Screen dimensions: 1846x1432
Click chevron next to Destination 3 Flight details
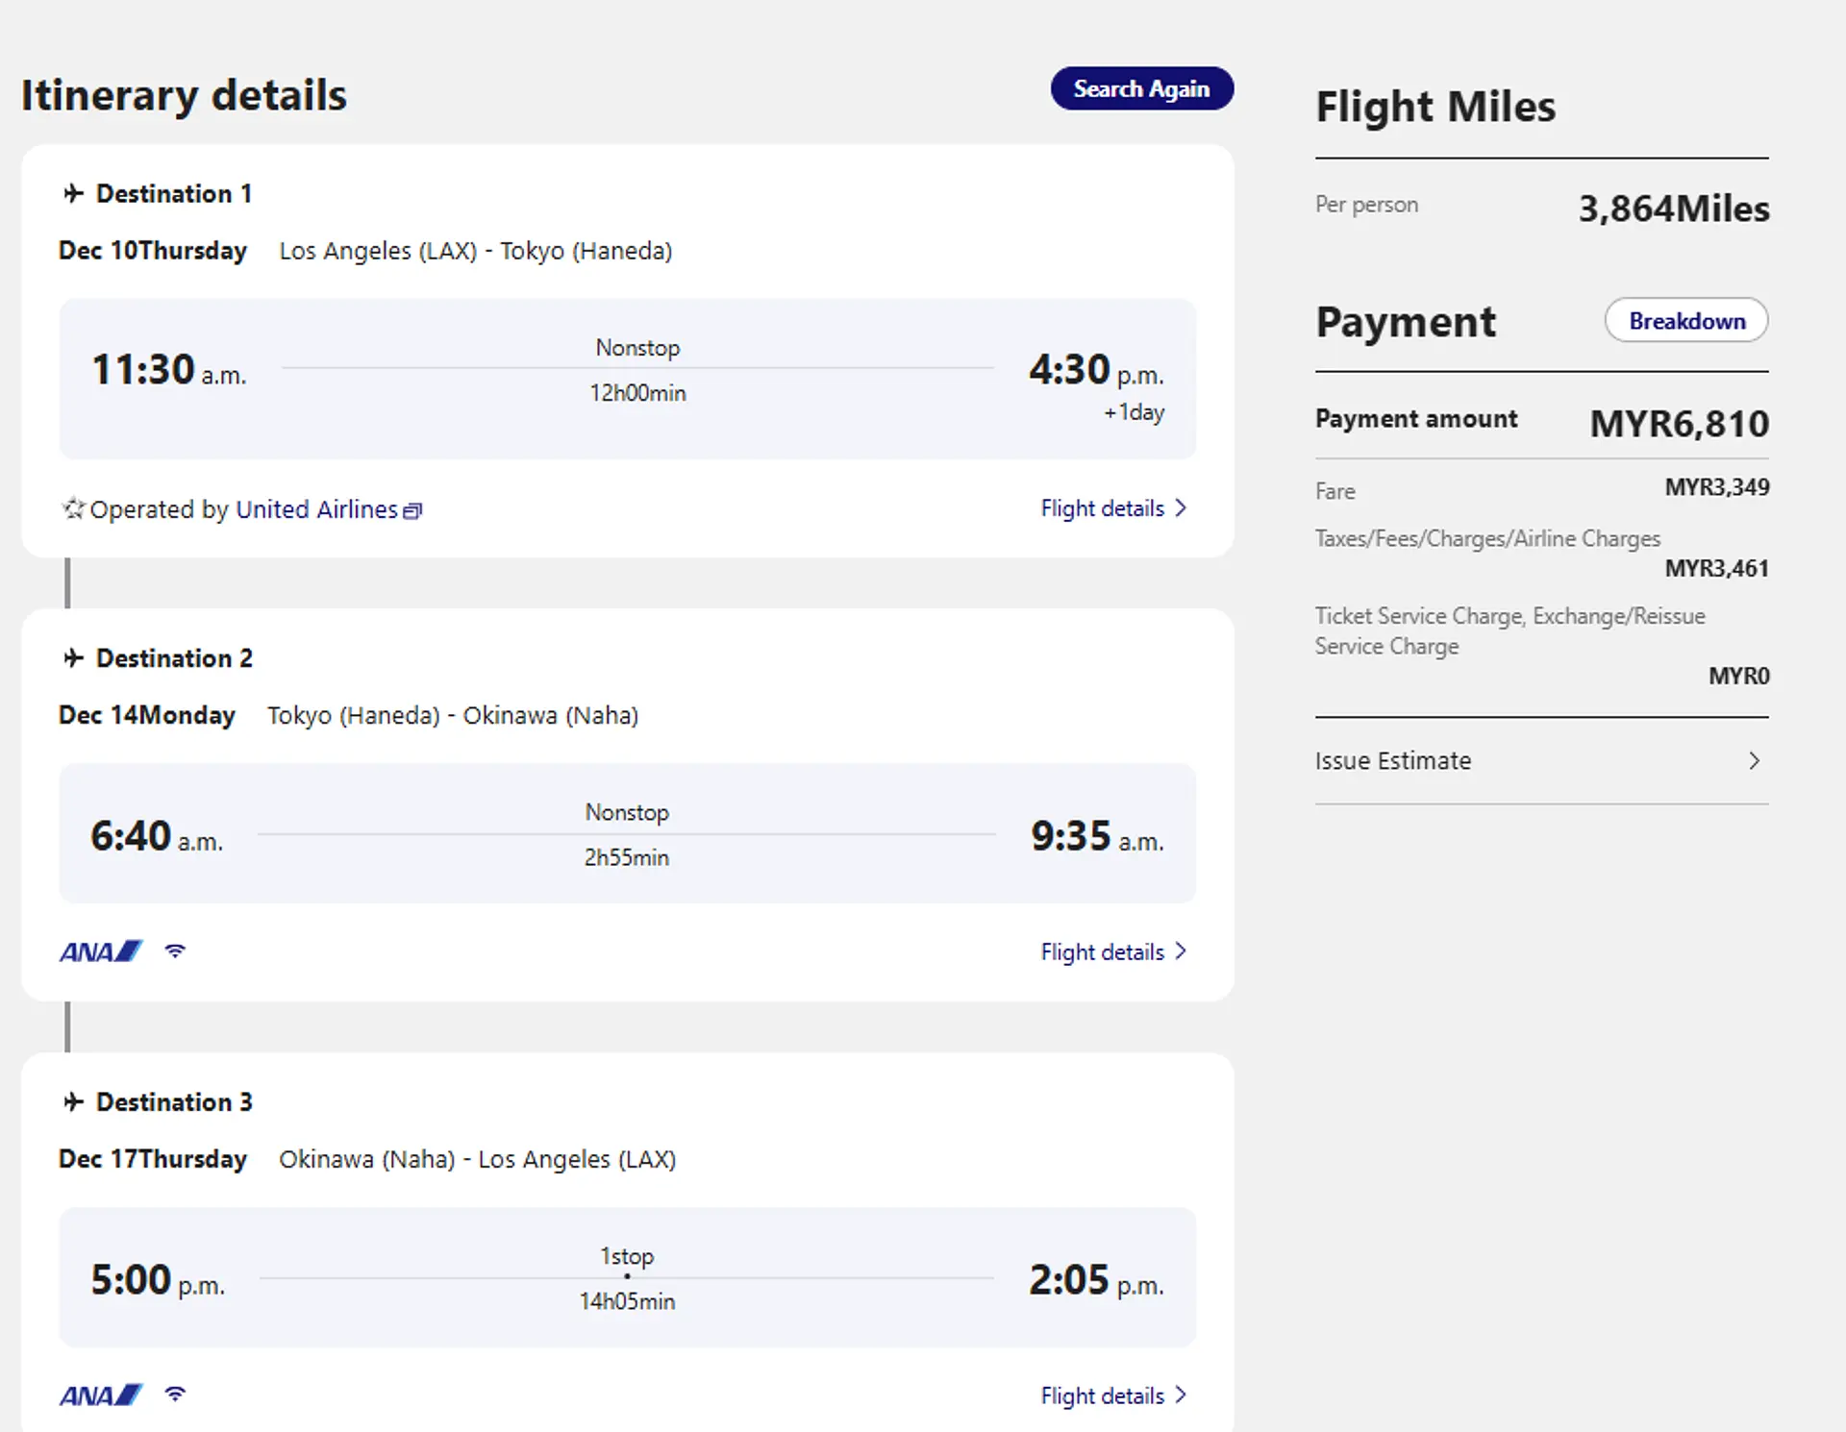[1181, 1395]
